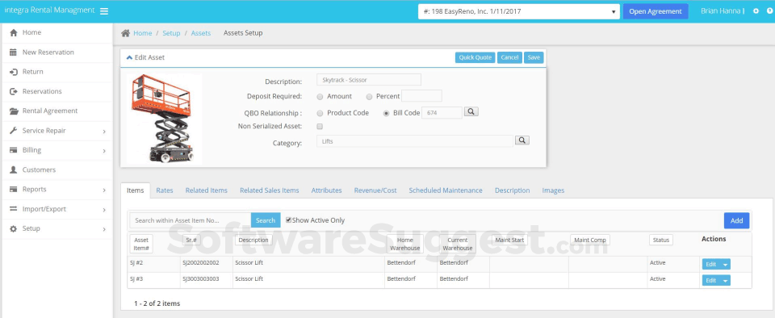Viewport: 775px width, 318px height.
Task: Click the Quick Quote button
Action: (x=475, y=58)
